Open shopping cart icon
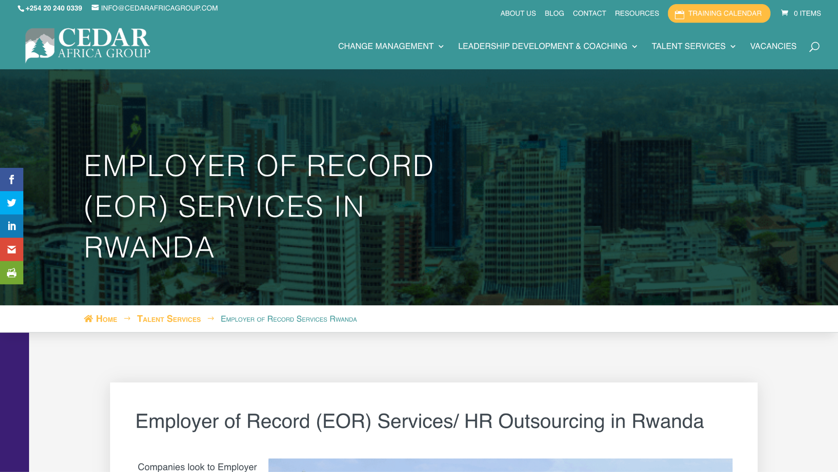The width and height of the screenshot is (838, 472). [x=784, y=13]
